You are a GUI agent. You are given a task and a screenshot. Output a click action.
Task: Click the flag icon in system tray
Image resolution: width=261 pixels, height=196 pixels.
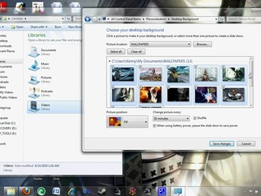(x=251, y=191)
